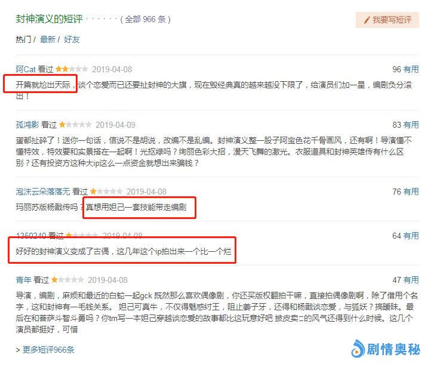Click the 我要写短评 button
Viewport: 437px width, 367px height.
pyautogui.click(x=387, y=20)
